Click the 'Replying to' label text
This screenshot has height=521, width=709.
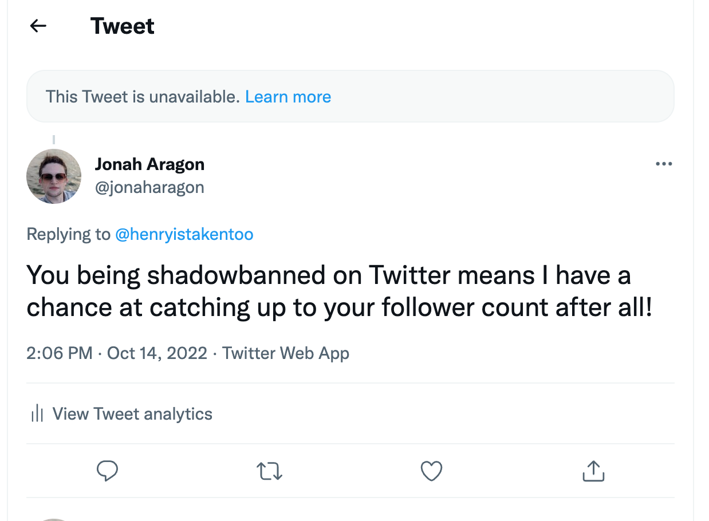[69, 234]
